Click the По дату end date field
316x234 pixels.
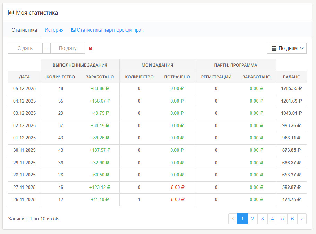[68, 48]
